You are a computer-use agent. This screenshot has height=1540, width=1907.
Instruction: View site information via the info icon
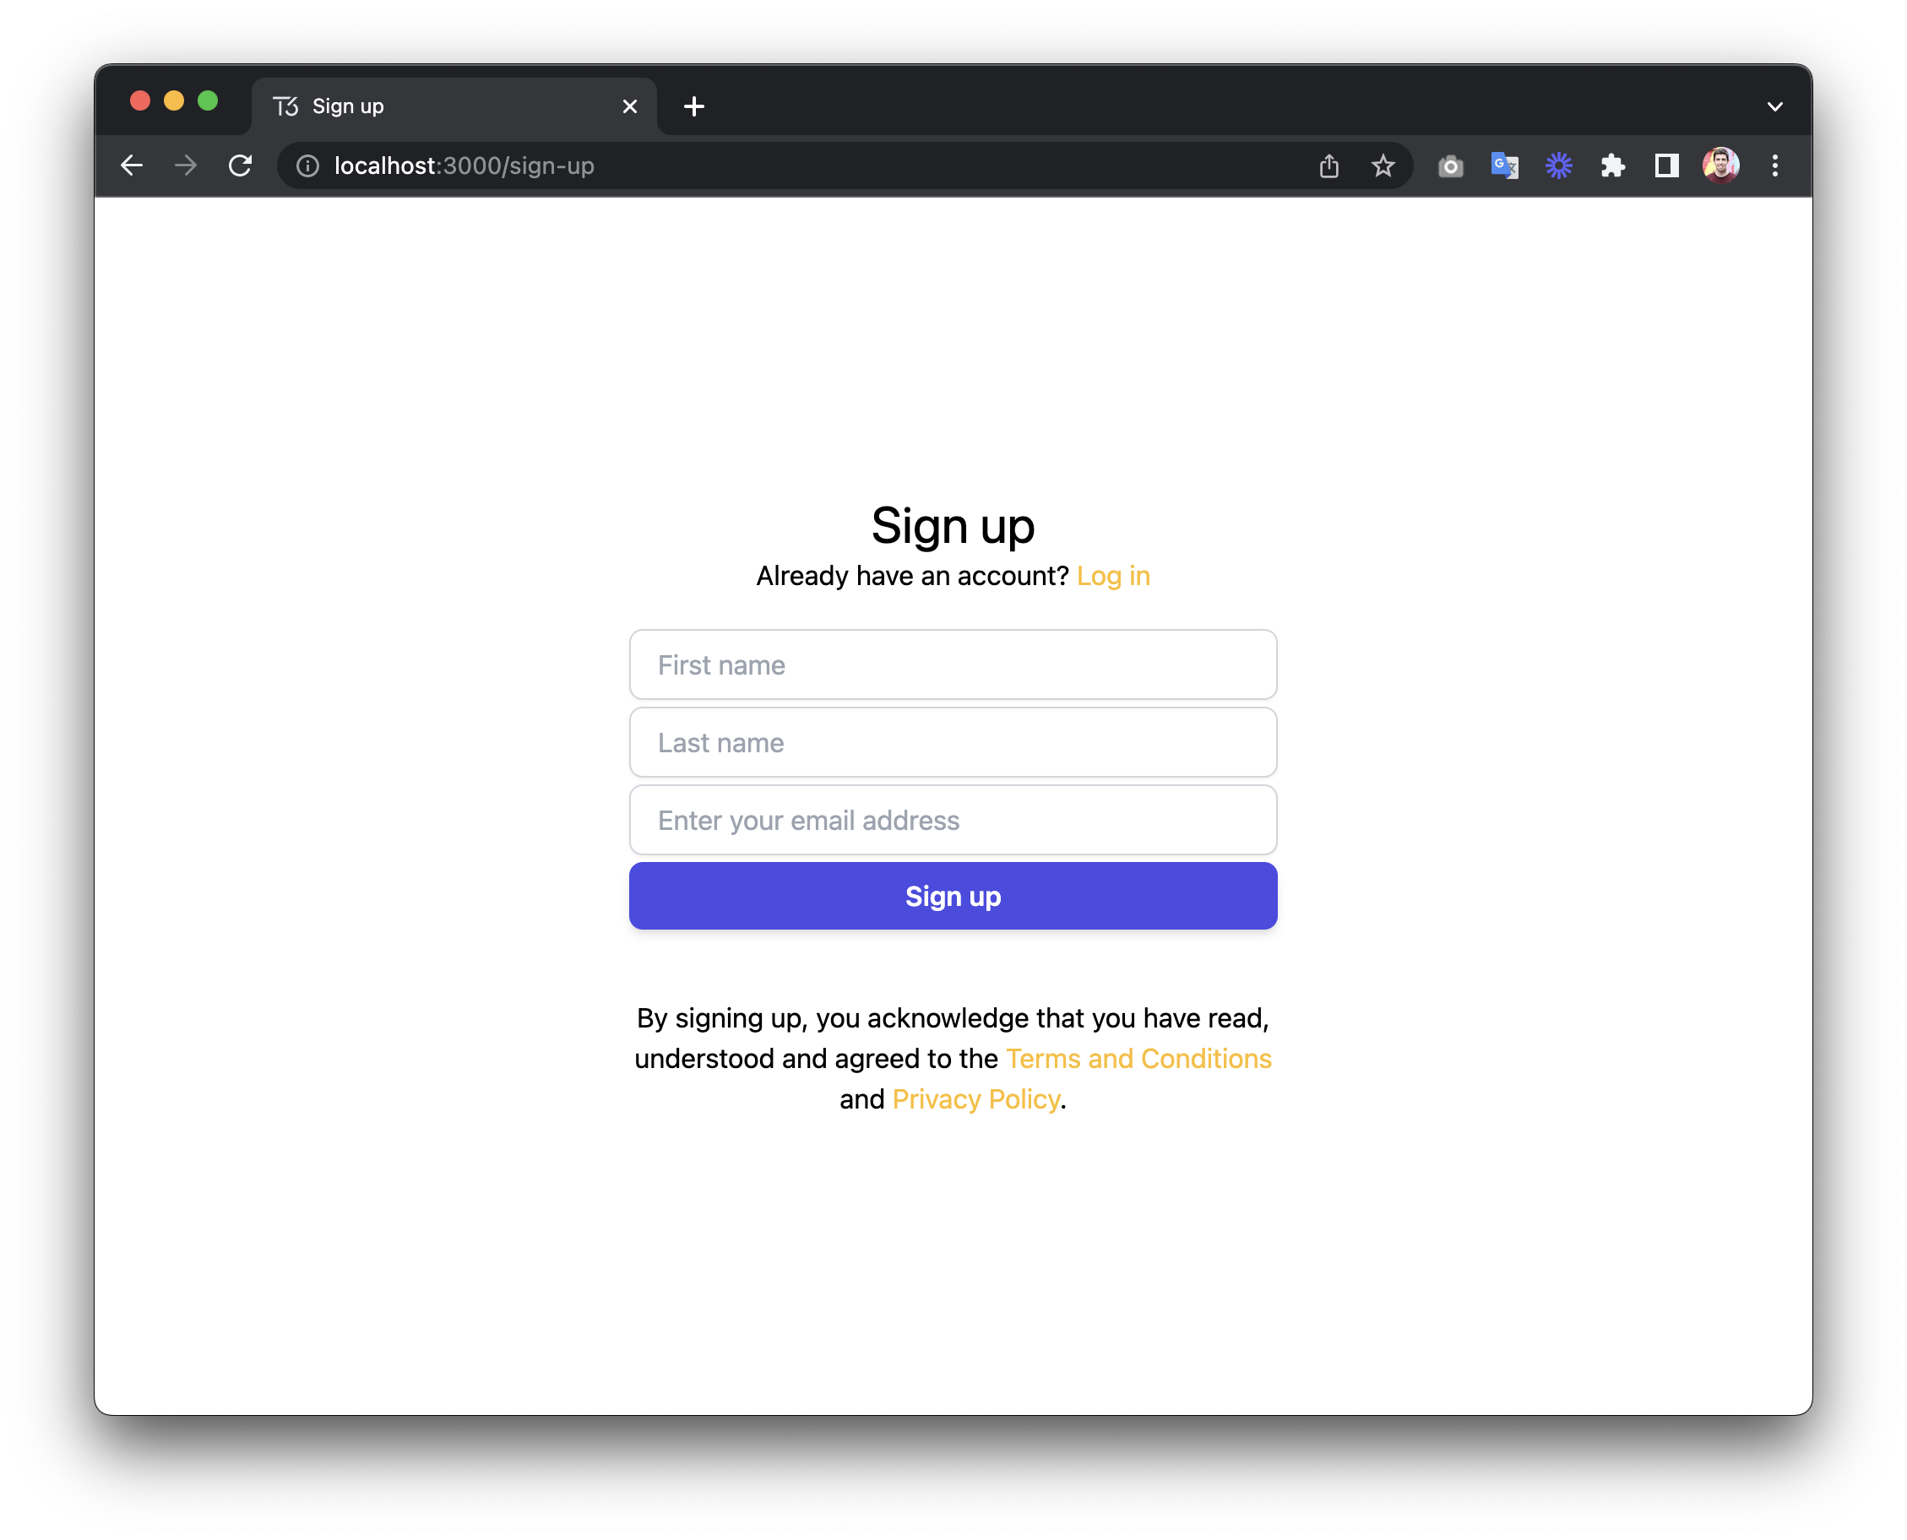306,165
